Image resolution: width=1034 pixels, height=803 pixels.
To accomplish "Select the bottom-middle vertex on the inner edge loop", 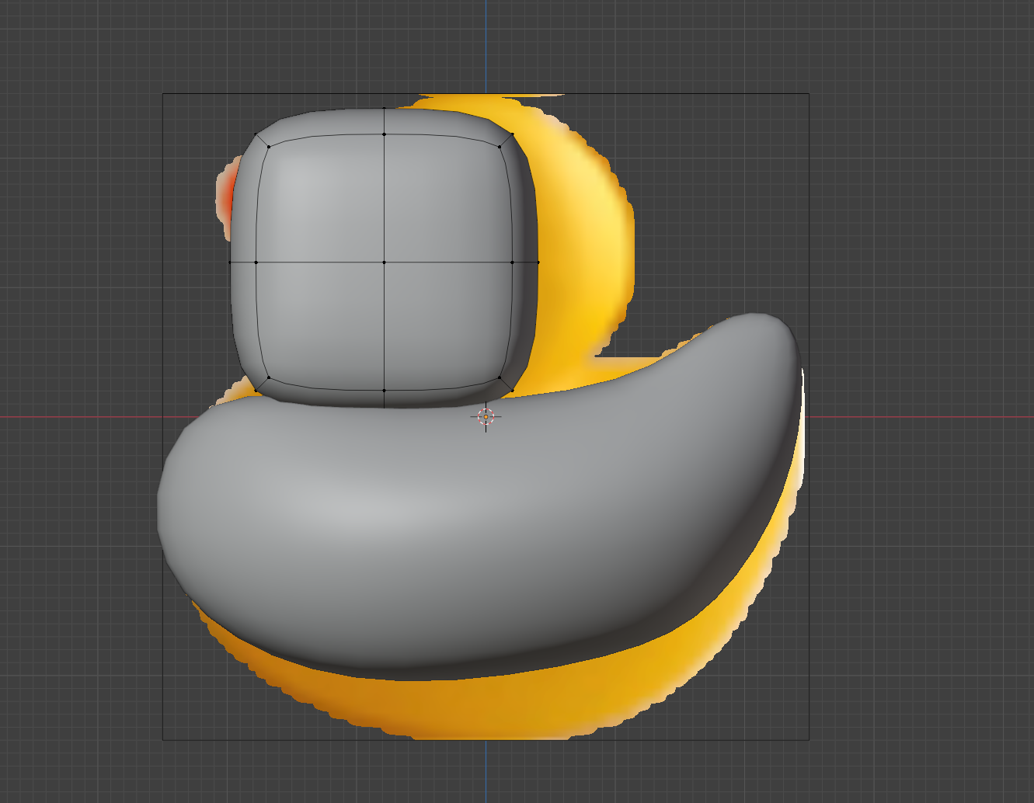I will pos(385,391).
